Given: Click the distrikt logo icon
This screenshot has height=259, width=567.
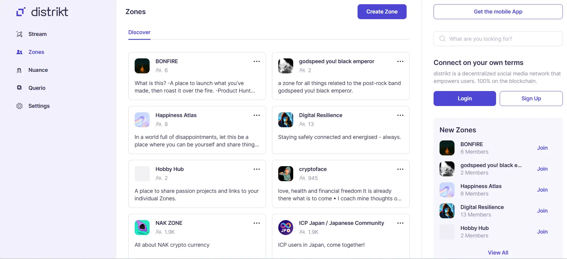Looking at the screenshot, I should 21,12.
